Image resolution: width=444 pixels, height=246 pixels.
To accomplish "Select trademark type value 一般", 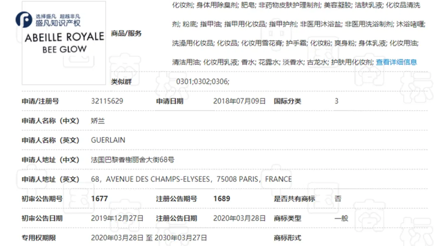I will [341, 218].
